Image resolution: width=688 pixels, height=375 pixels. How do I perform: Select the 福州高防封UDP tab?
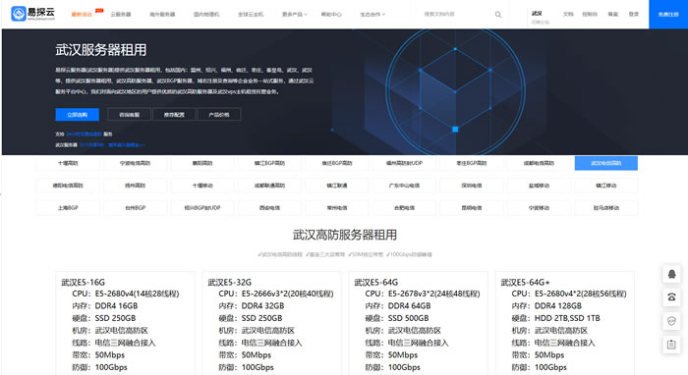pyautogui.click(x=405, y=163)
